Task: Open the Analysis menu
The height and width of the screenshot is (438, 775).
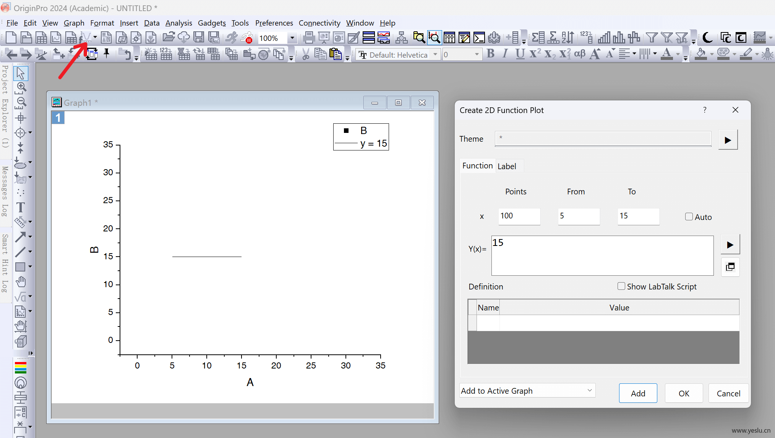Action: [x=178, y=23]
